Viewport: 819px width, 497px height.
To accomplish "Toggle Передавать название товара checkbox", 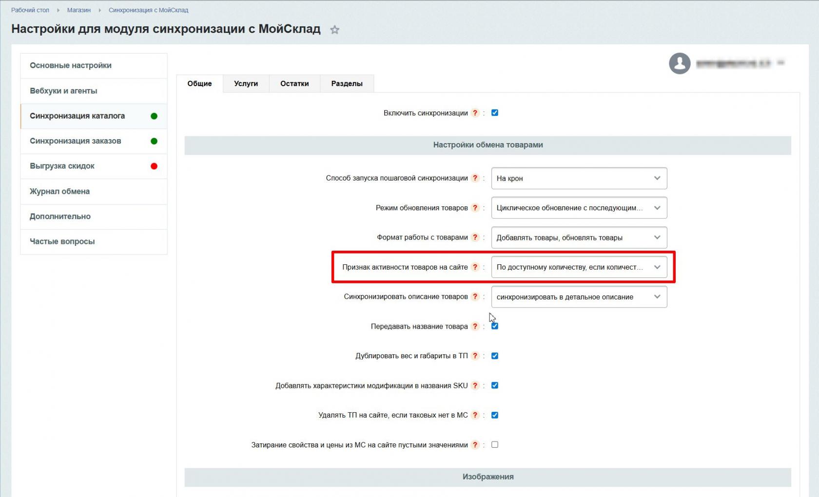I will [x=495, y=326].
